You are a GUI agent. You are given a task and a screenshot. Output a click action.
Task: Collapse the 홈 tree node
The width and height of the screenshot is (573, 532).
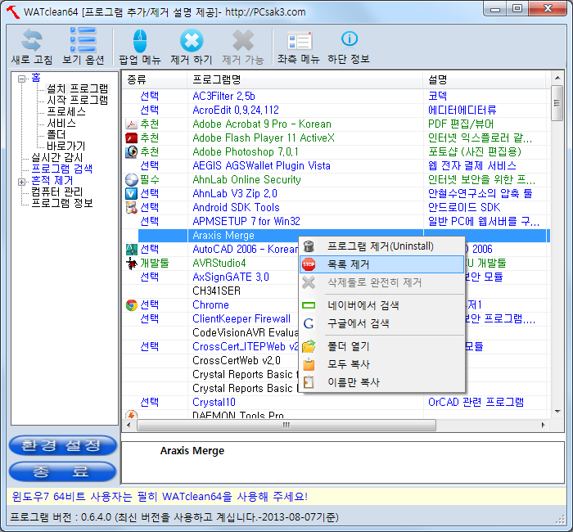(21, 79)
